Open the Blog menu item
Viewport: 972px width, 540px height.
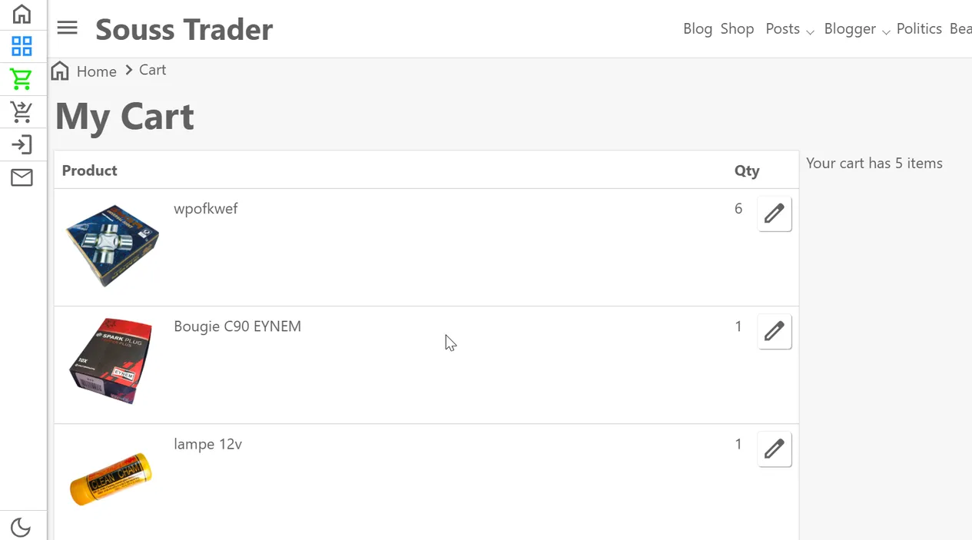coord(697,29)
